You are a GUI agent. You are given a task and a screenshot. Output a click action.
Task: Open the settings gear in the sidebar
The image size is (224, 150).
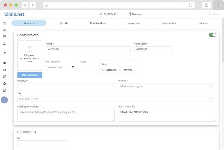point(4,83)
